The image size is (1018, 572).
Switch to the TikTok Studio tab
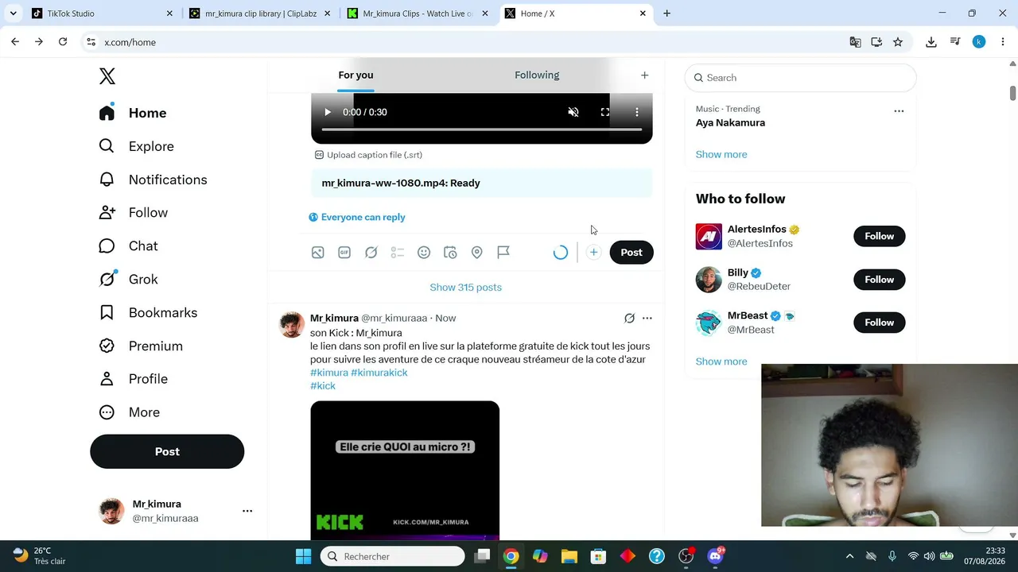click(102, 14)
